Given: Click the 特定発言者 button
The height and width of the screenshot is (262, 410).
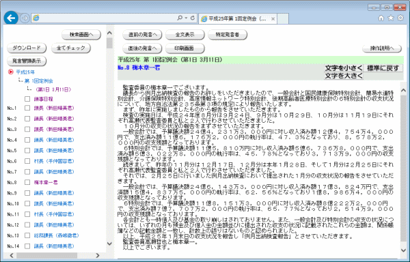Looking at the screenshot, I should tap(228, 34).
